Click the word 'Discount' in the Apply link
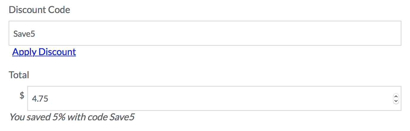The width and height of the screenshot is (410, 131). [x=57, y=52]
